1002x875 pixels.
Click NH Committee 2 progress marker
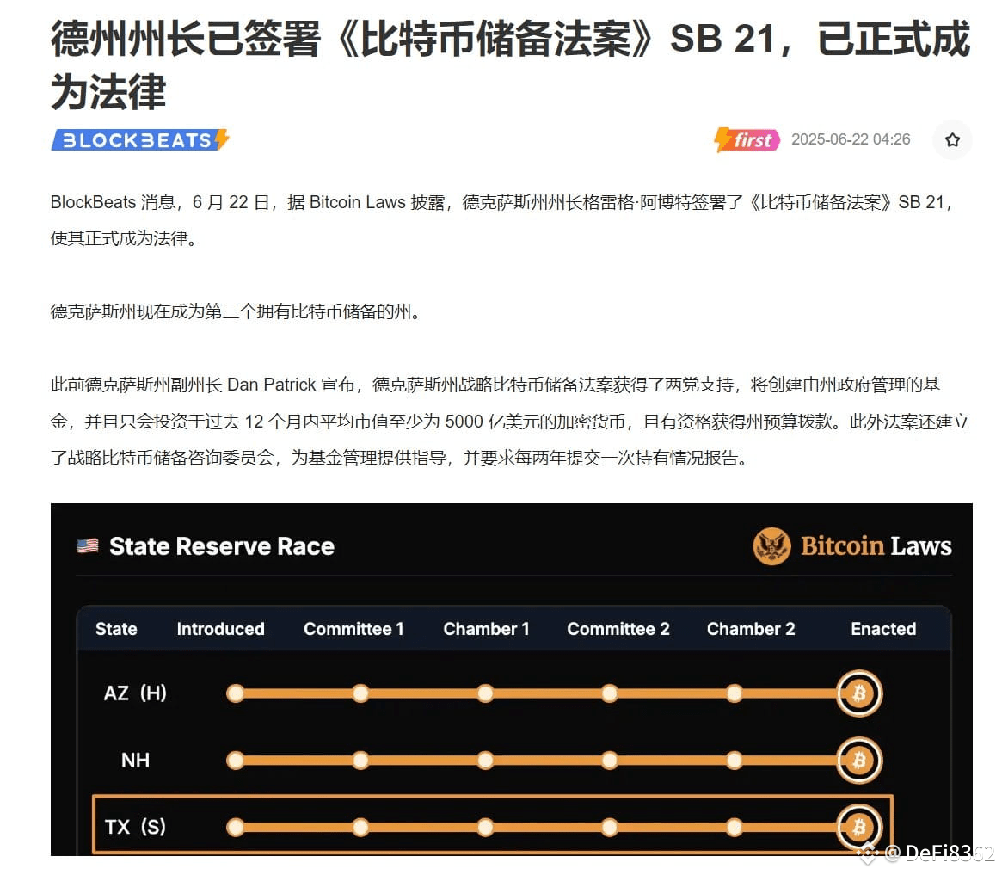[610, 760]
